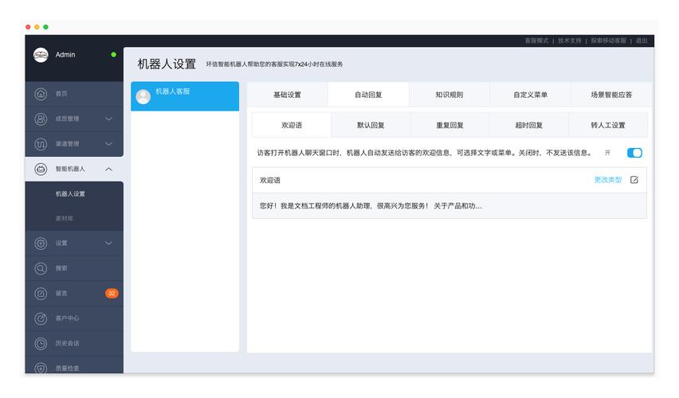Switch to the 基础设置 tab

[287, 94]
